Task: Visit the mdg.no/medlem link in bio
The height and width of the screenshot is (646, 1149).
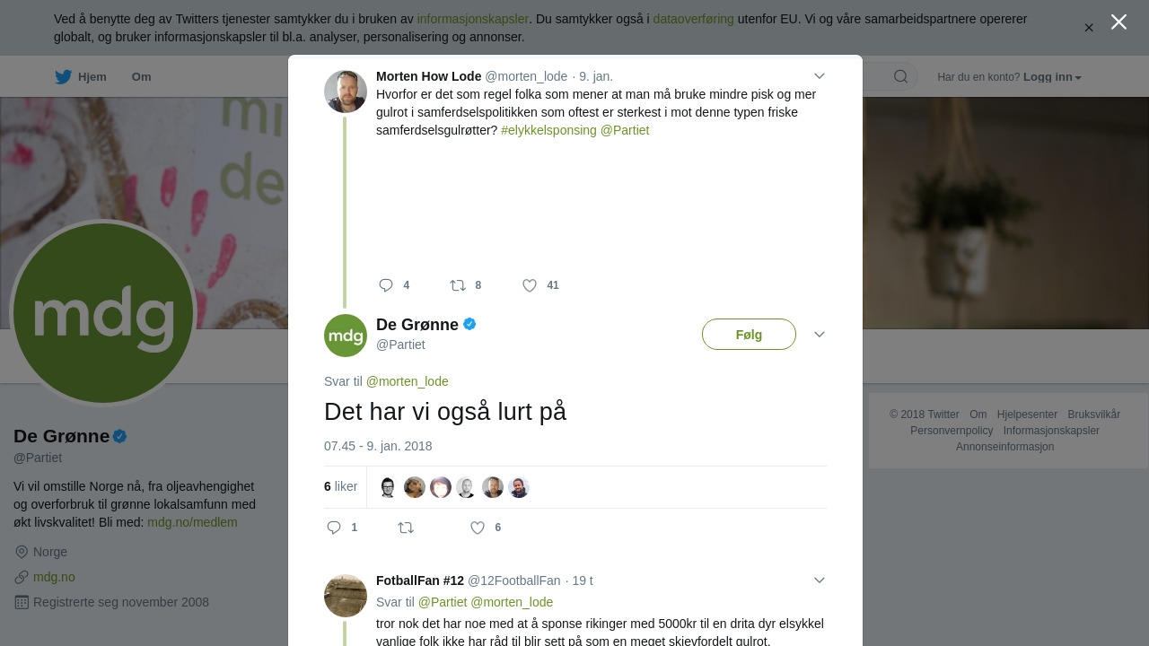Action: (192, 522)
